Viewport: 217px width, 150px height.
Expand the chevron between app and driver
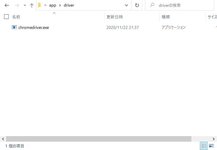point(60,5)
